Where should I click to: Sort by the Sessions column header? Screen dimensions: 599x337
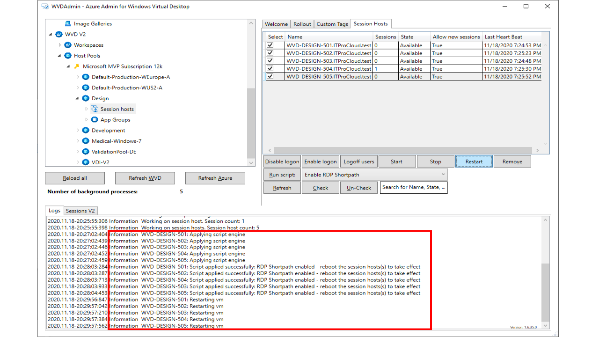[386, 37]
